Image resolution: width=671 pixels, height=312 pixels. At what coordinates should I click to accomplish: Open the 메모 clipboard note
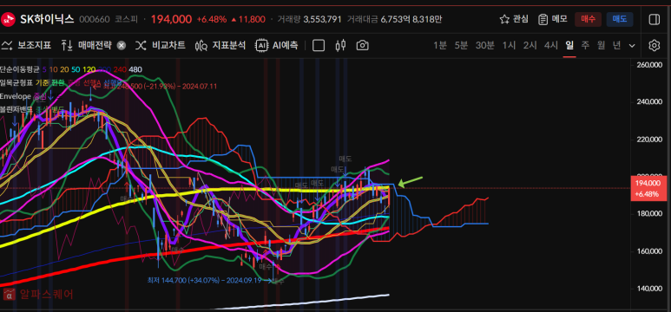coord(552,19)
